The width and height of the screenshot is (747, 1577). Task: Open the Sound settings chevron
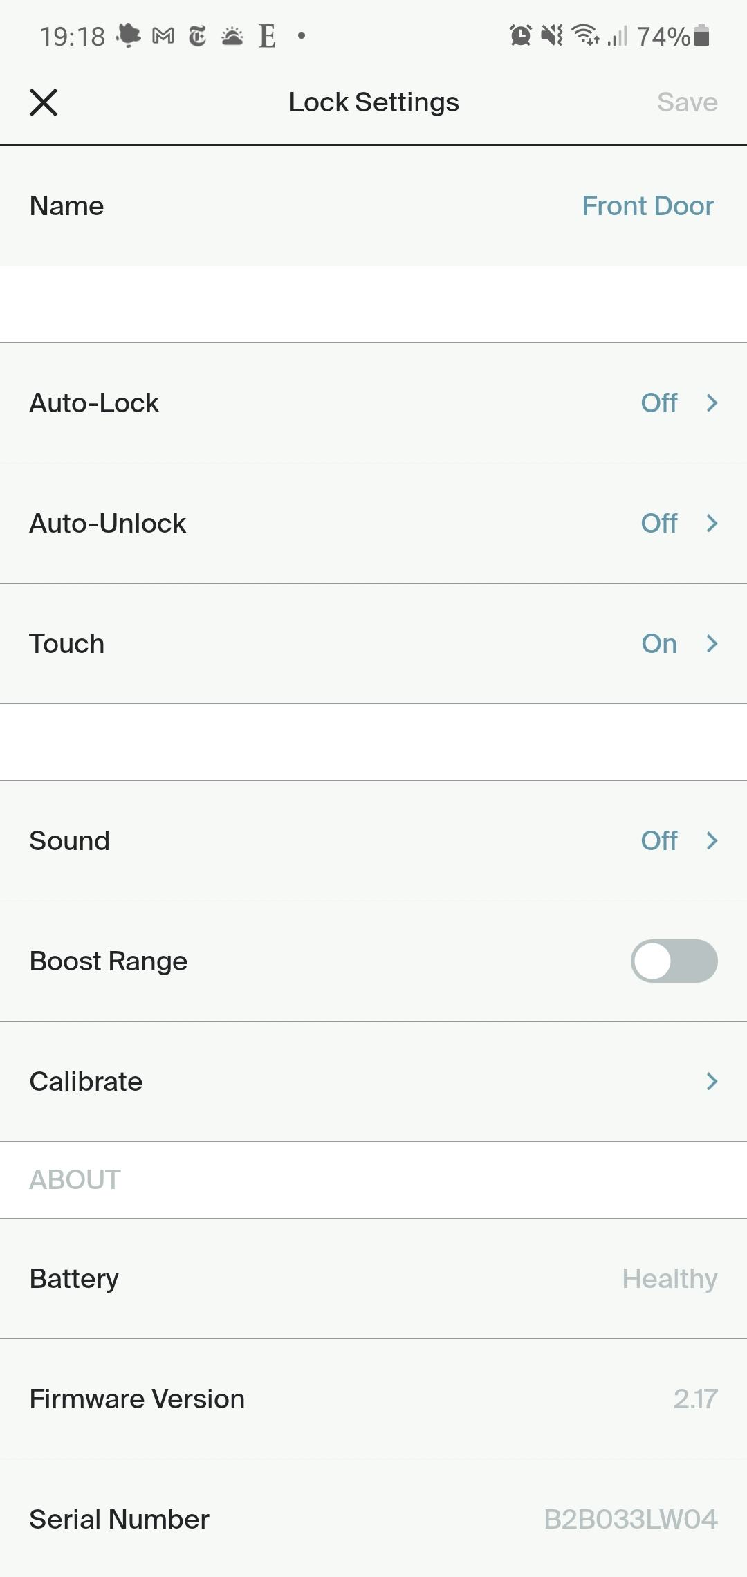coord(712,841)
